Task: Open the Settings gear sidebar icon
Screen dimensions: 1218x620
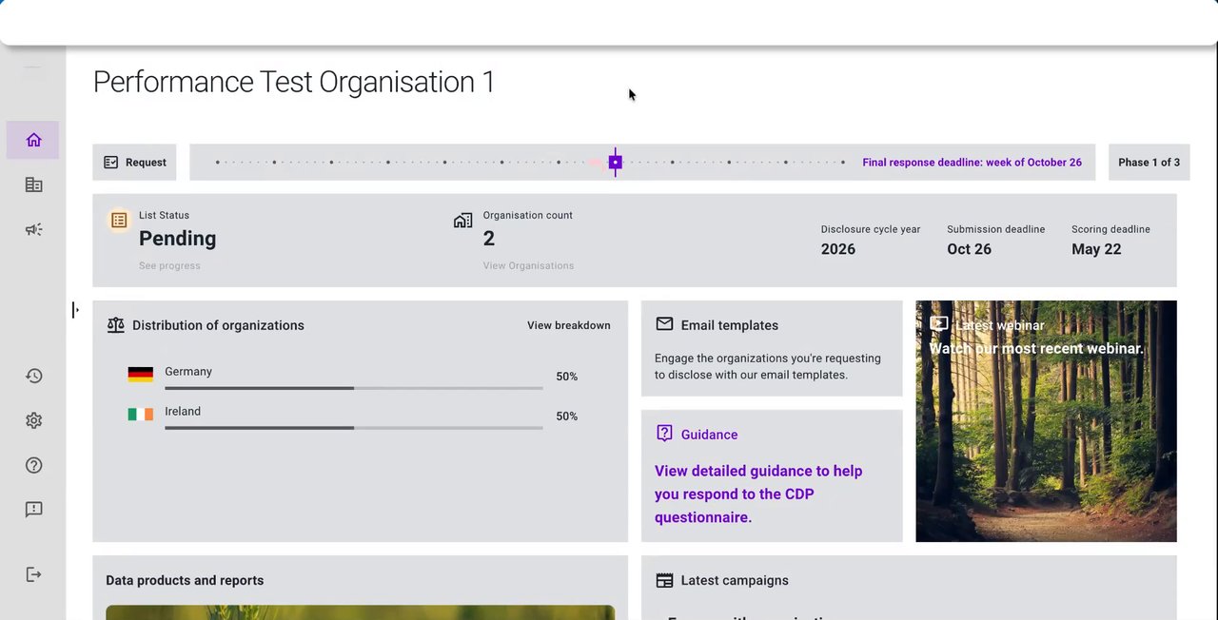Action: pos(33,420)
